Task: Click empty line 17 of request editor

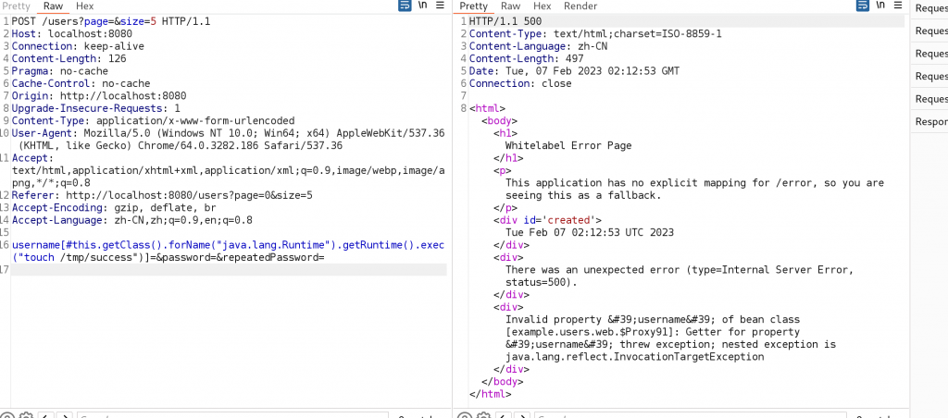Action: [x=229, y=269]
